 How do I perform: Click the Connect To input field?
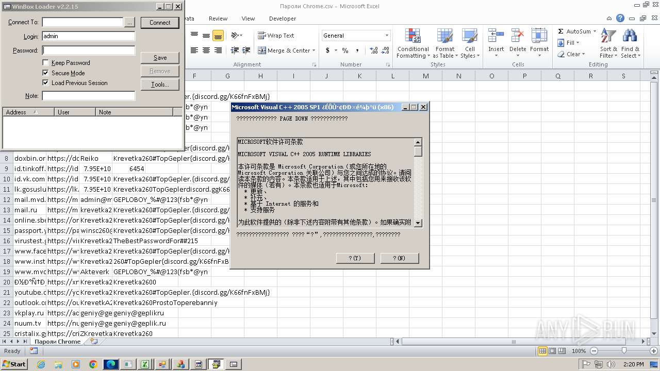pyautogui.click(x=83, y=22)
